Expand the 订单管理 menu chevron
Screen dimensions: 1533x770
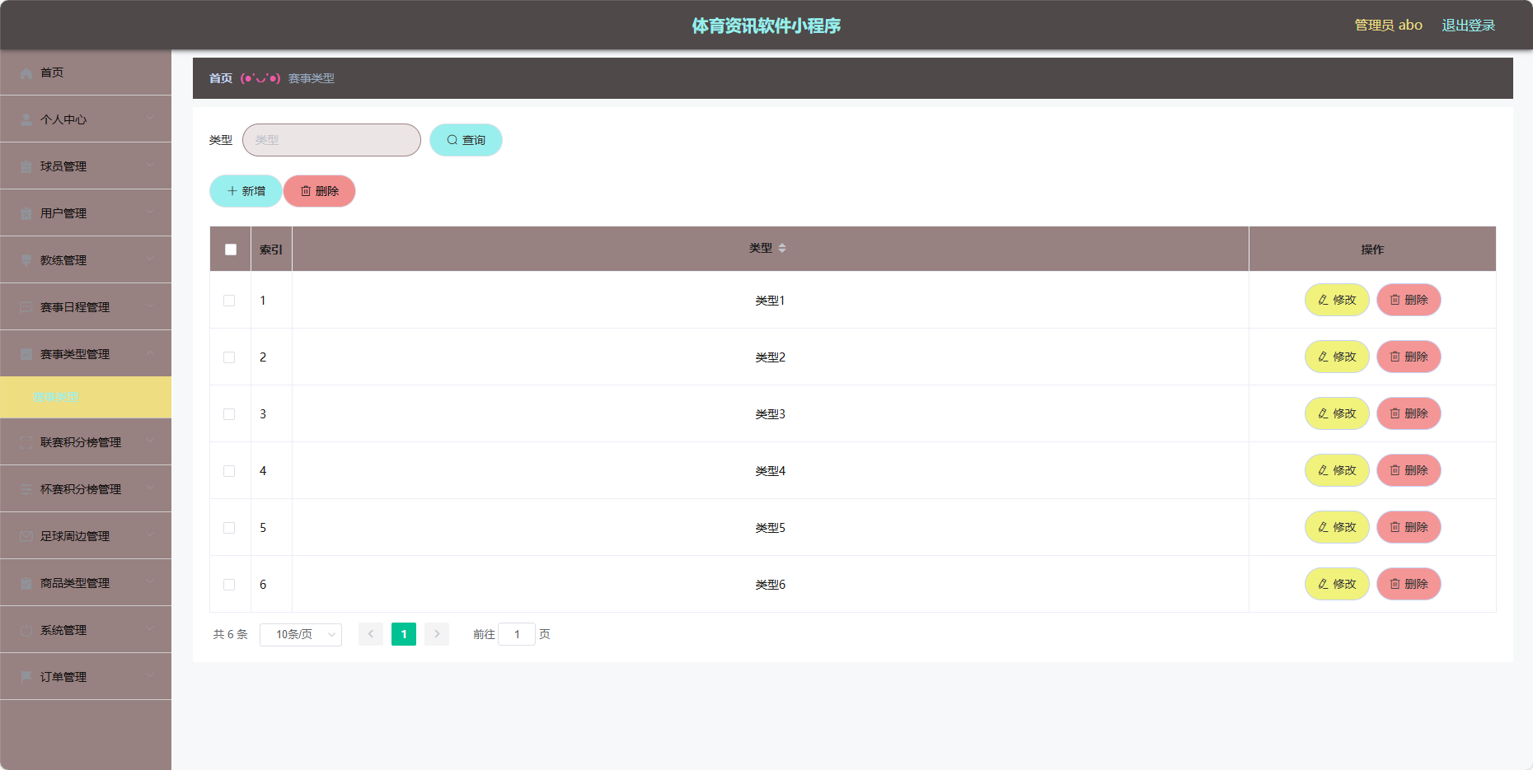[x=150, y=676]
